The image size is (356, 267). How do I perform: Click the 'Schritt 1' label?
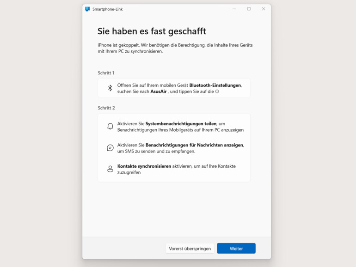[106, 73]
